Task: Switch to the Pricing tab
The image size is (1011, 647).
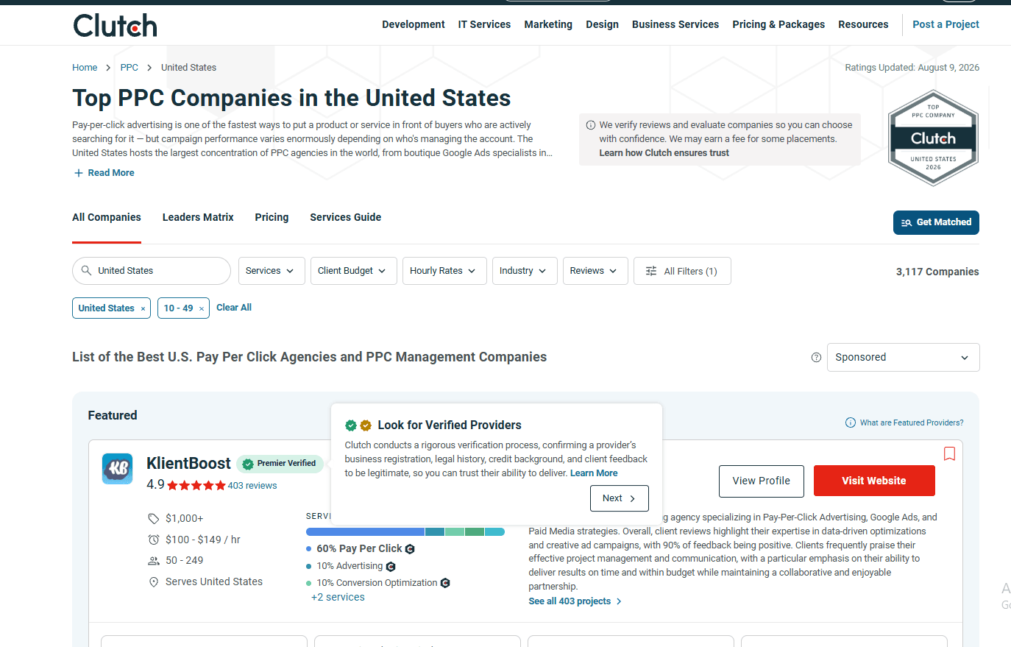Action: point(272,218)
